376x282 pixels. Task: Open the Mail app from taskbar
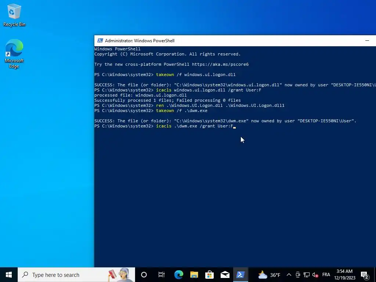[x=225, y=275]
